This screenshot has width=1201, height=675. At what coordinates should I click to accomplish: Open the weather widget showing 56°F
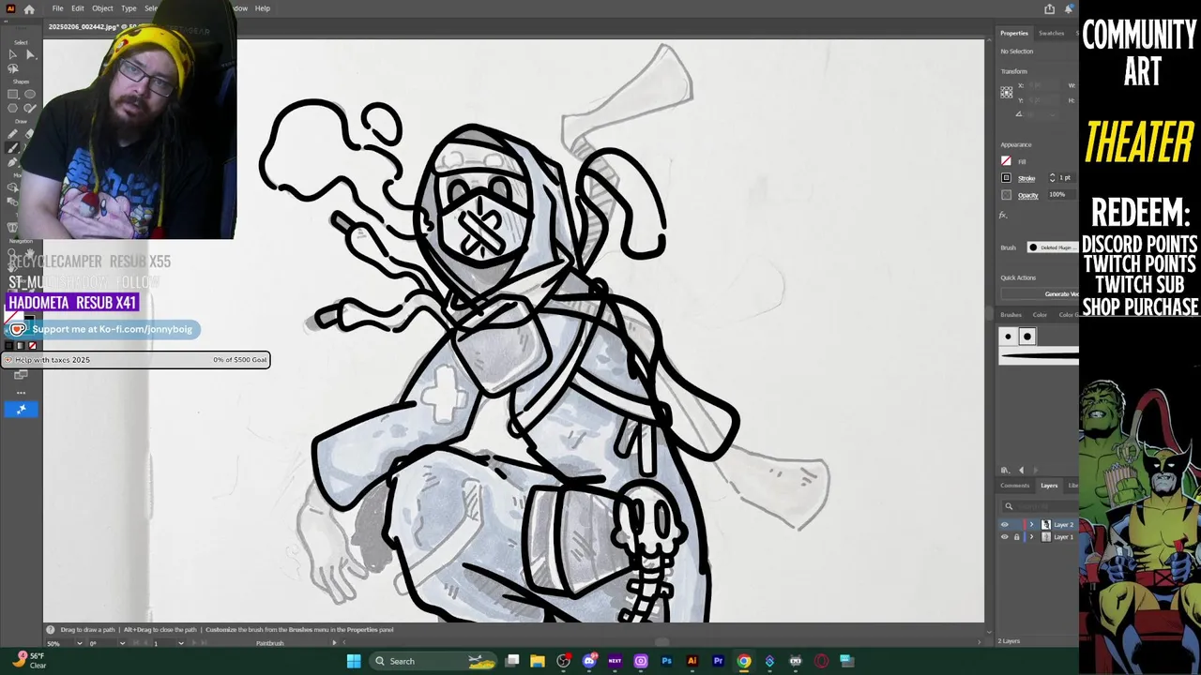(x=28, y=660)
